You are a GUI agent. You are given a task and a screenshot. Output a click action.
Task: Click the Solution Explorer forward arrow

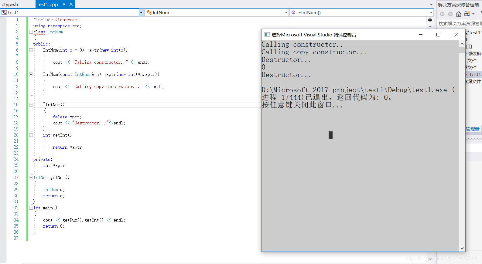[450, 14]
